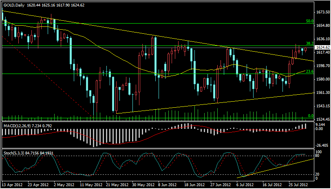Click the last MACD histogram bar
This screenshot has height=189, width=331.
pos(305,126)
